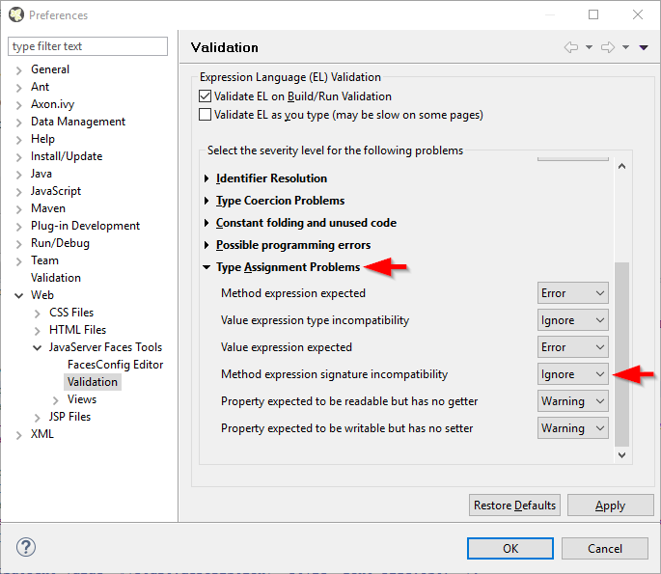661x574 pixels.
Task: Open no getter property severity dropdown
Action: [x=572, y=400]
